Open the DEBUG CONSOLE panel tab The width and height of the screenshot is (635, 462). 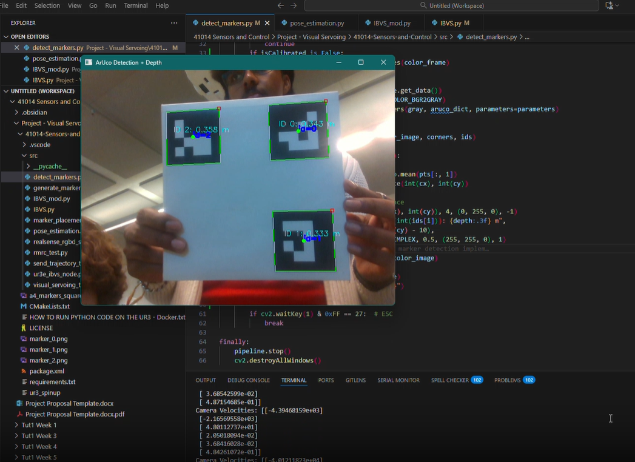tap(249, 380)
